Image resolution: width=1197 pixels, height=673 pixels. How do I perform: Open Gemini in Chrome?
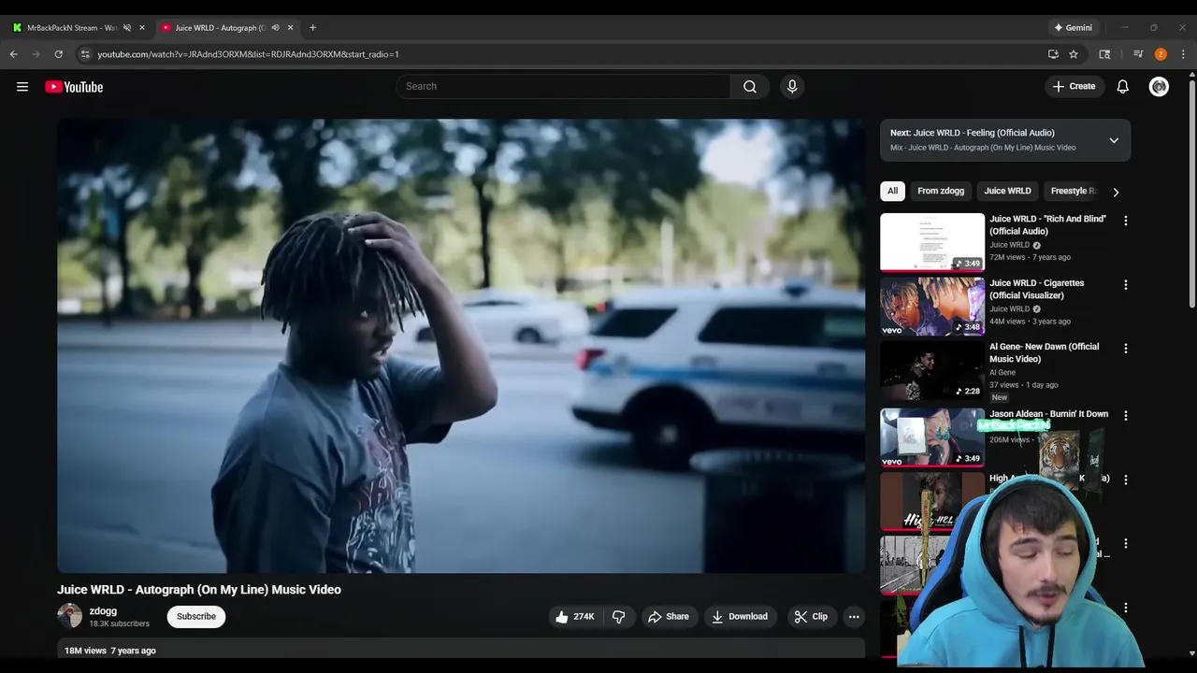point(1074,28)
